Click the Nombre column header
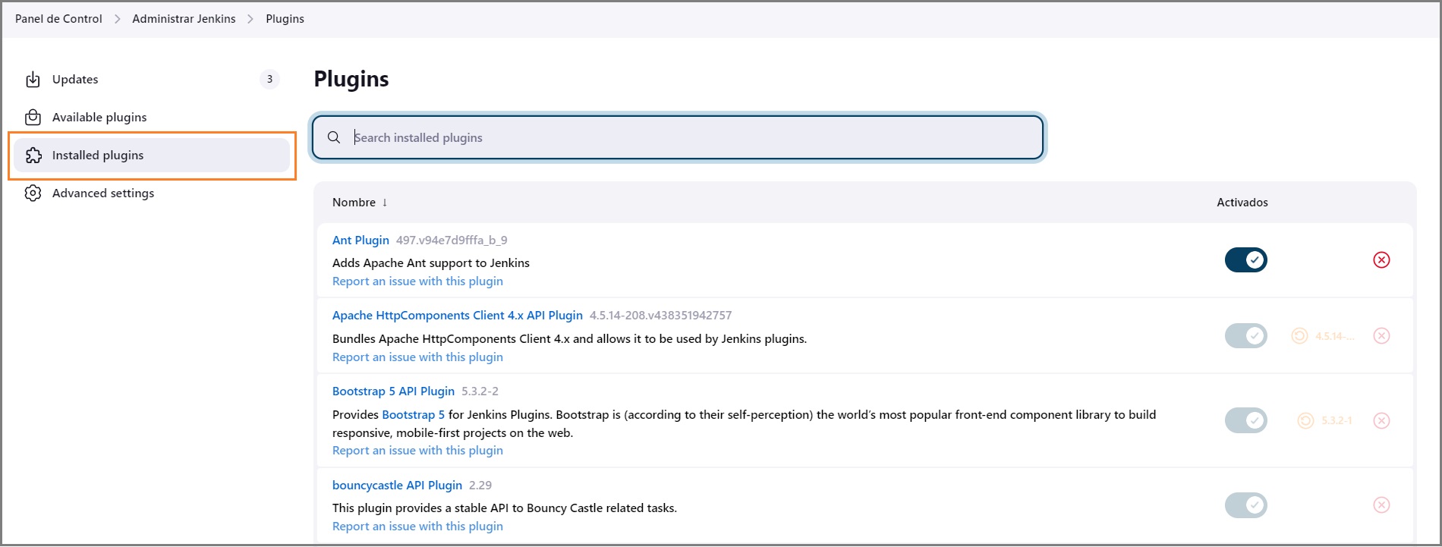1442x547 pixels. click(354, 203)
